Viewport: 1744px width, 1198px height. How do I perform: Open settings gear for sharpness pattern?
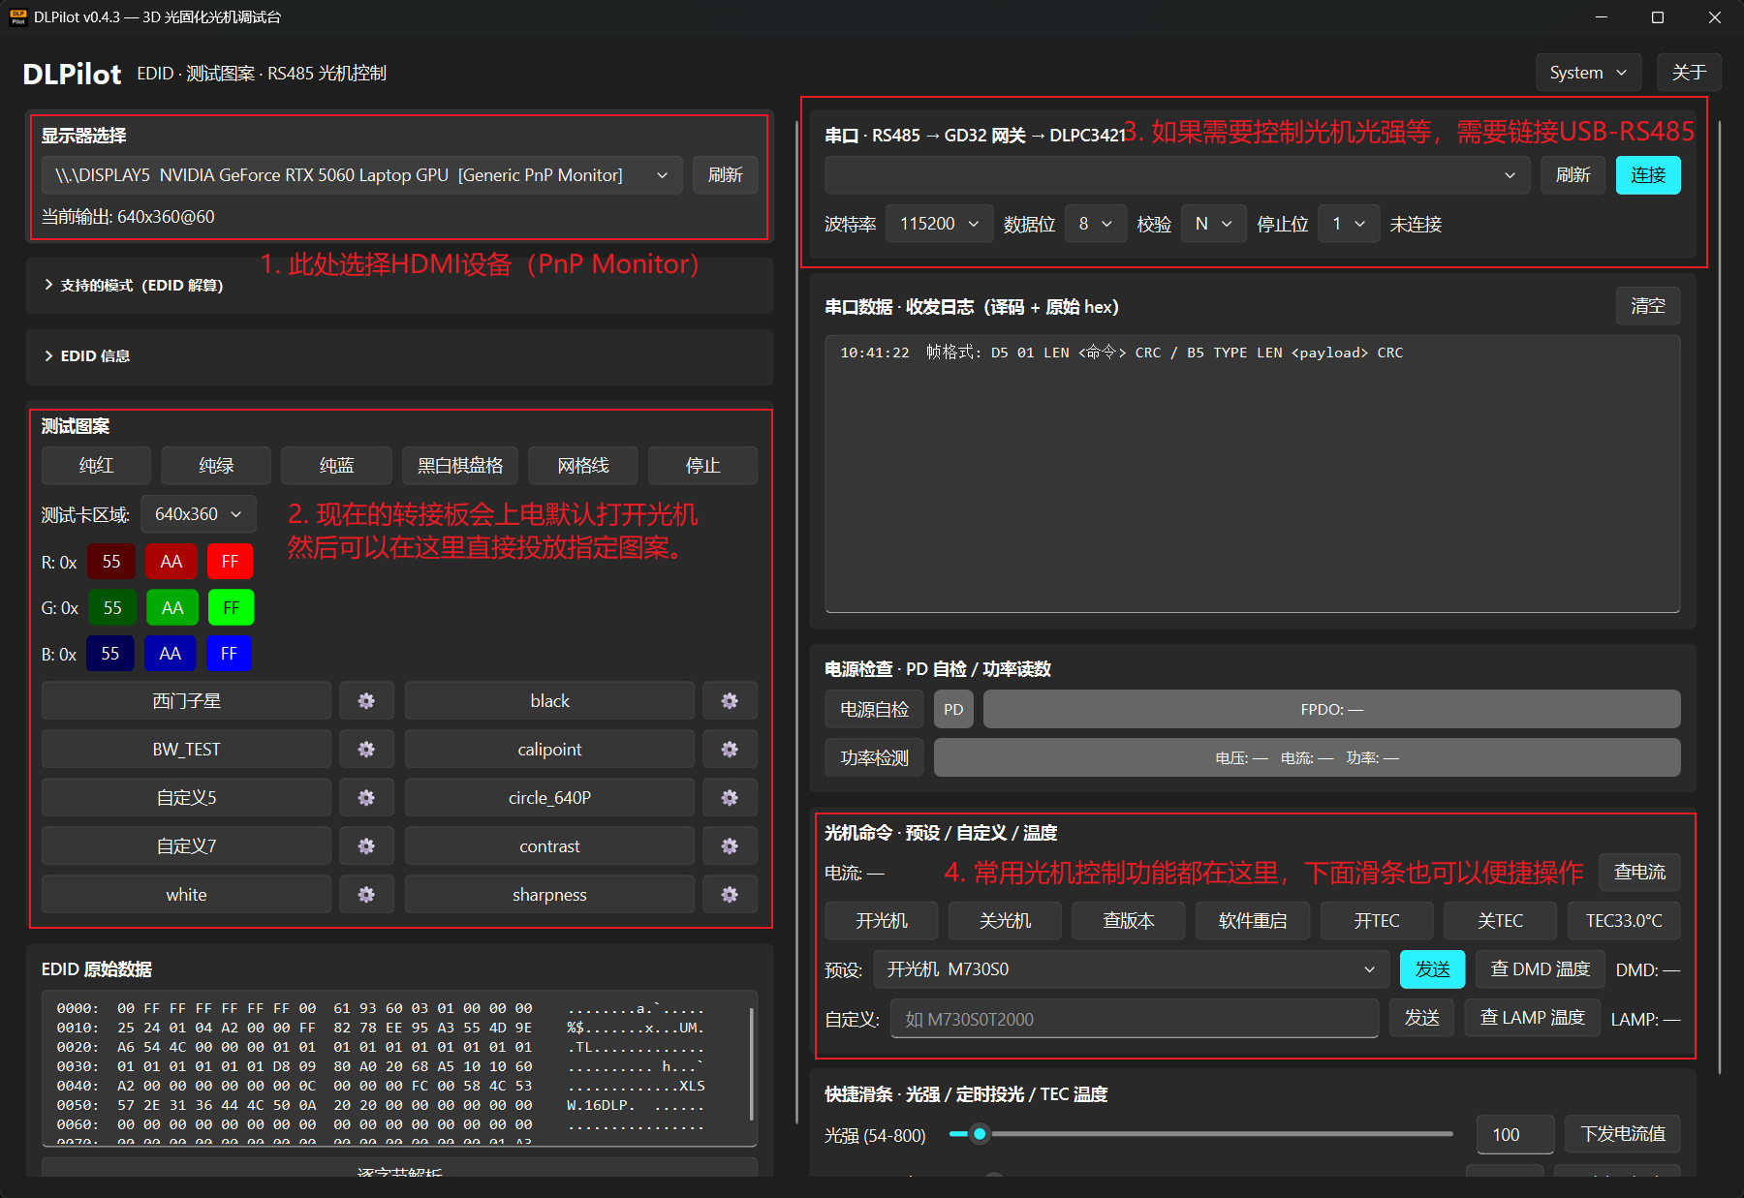730,894
